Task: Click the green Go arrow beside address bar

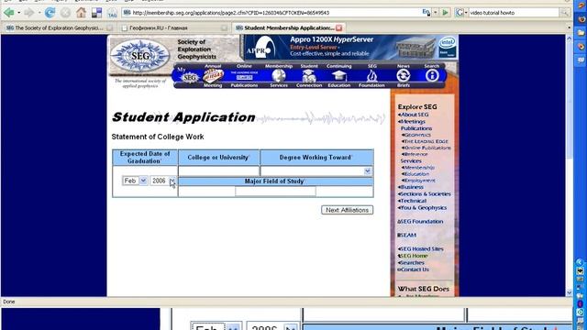Action: (x=445, y=13)
